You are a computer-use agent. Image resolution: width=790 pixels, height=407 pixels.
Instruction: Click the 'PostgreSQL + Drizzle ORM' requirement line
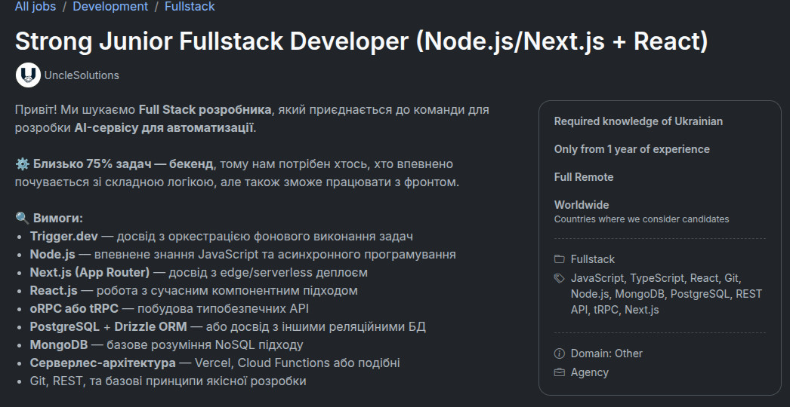click(x=228, y=327)
